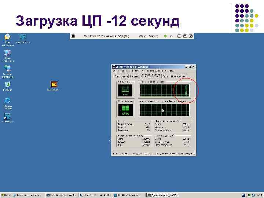Click the page file usage history graph

[164, 110]
